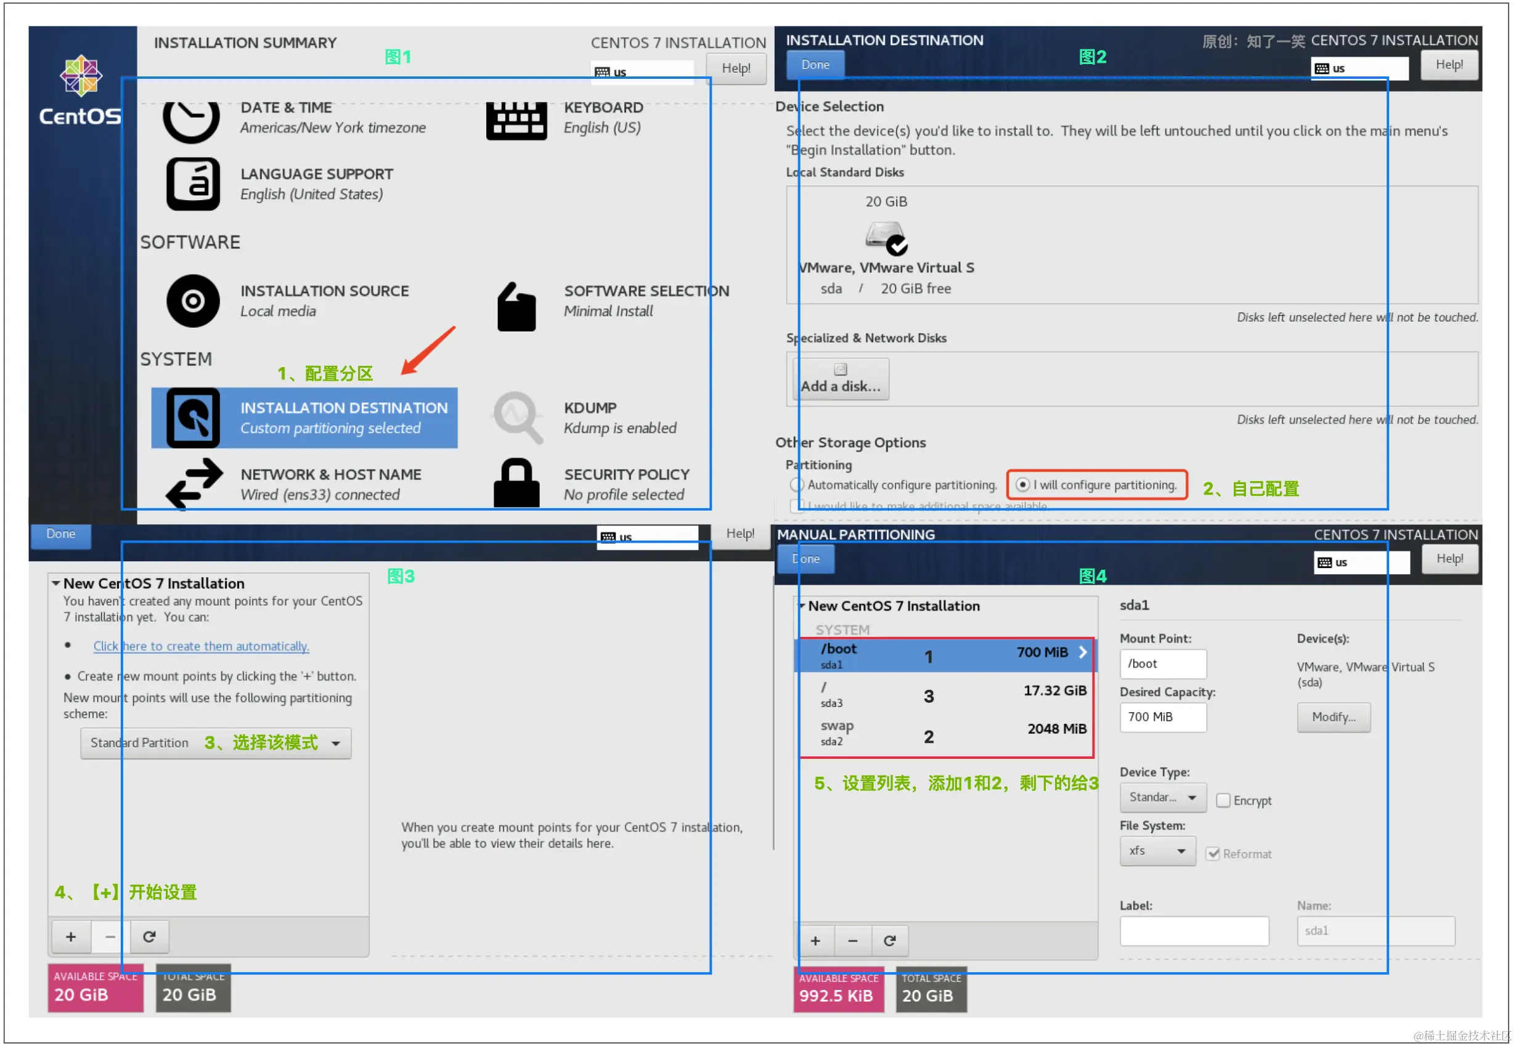Collapse New CentOS 7 Installation in Manual Partitioning

point(802,606)
